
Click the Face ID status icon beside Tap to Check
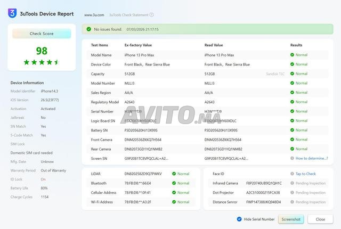(292, 174)
